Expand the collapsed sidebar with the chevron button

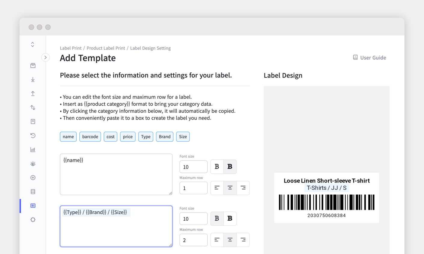(45, 57)
